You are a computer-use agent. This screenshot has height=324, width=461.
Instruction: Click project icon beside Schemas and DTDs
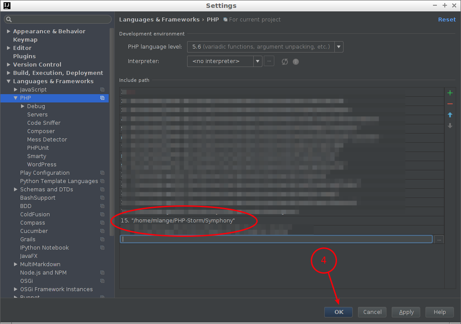click(x=102, y=190)
